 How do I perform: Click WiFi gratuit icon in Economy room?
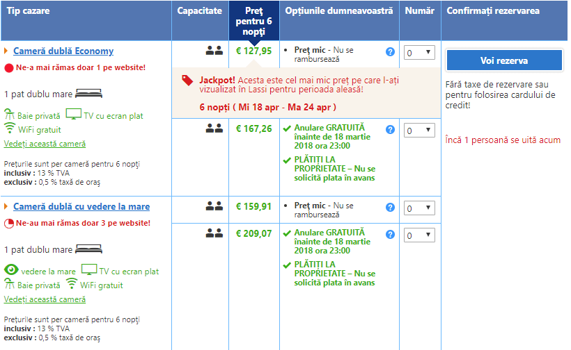(x=10, y=128)
